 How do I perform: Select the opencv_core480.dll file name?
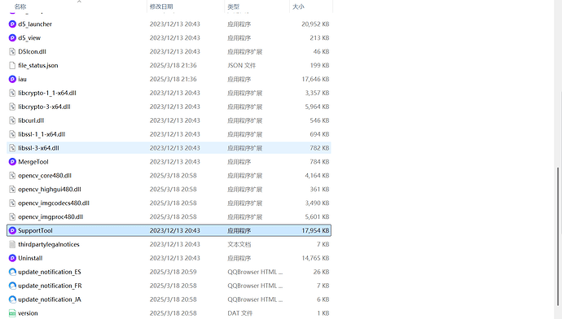pyautogui.click(x=45, y=176)
